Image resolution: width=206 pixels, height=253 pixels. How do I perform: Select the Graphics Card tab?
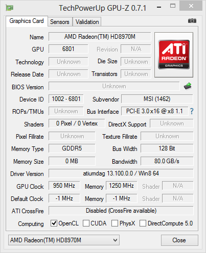tap(27, 21)
